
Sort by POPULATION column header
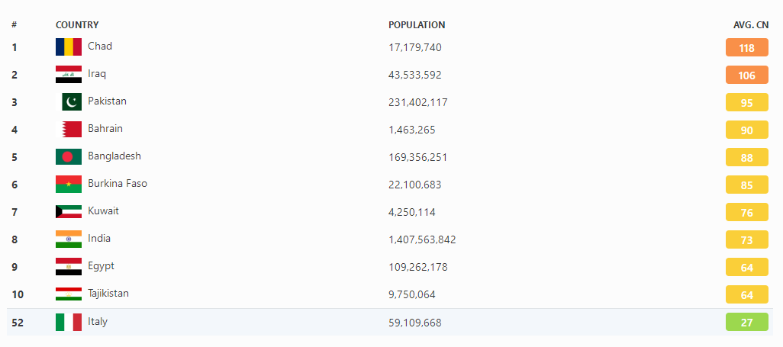coord(417,25)
